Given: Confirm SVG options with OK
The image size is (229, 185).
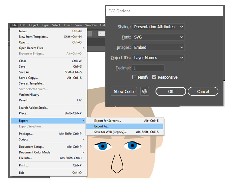Looking at the screenshot, I should (x=171, y=91).
